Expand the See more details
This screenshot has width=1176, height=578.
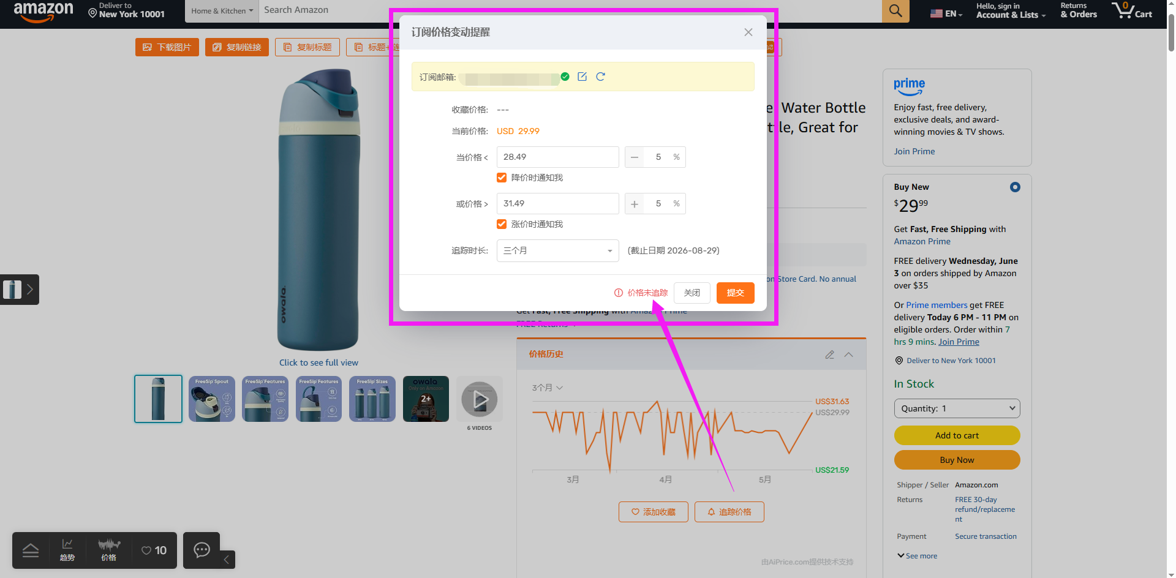coord(917,556)
